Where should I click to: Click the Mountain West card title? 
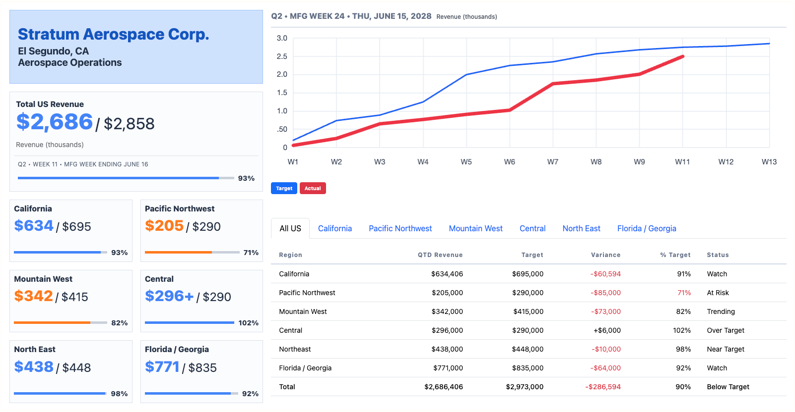tap(43, 279)
